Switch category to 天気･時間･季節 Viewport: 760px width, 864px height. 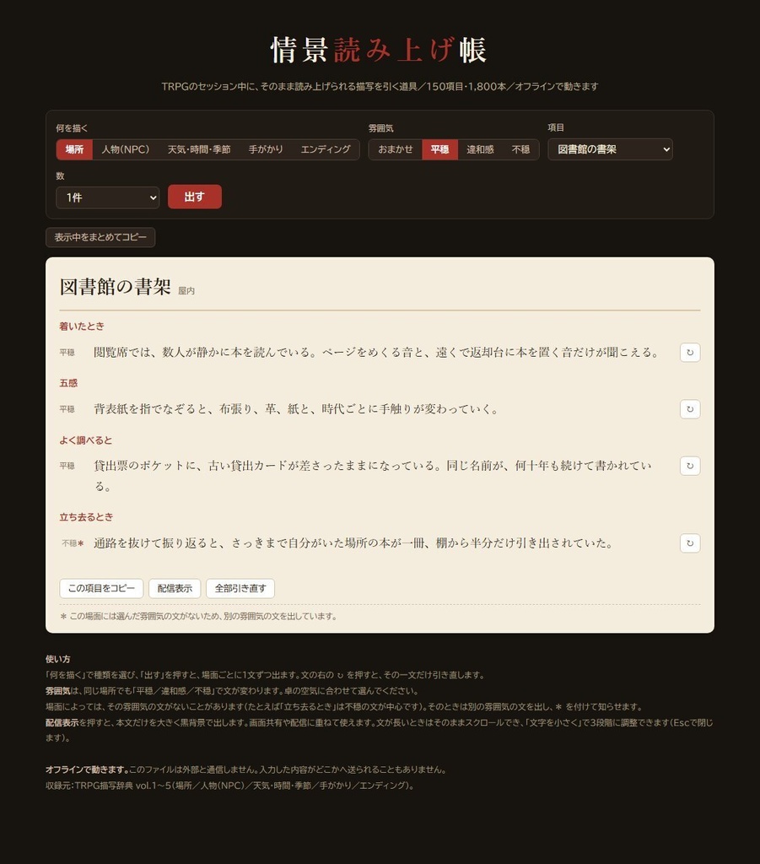pos(199,149)
